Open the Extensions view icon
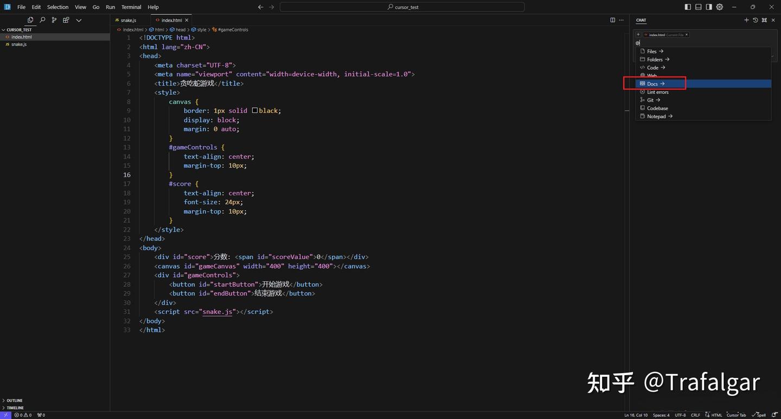The height and width of the screenshot is (419, 781). point(66,20)
